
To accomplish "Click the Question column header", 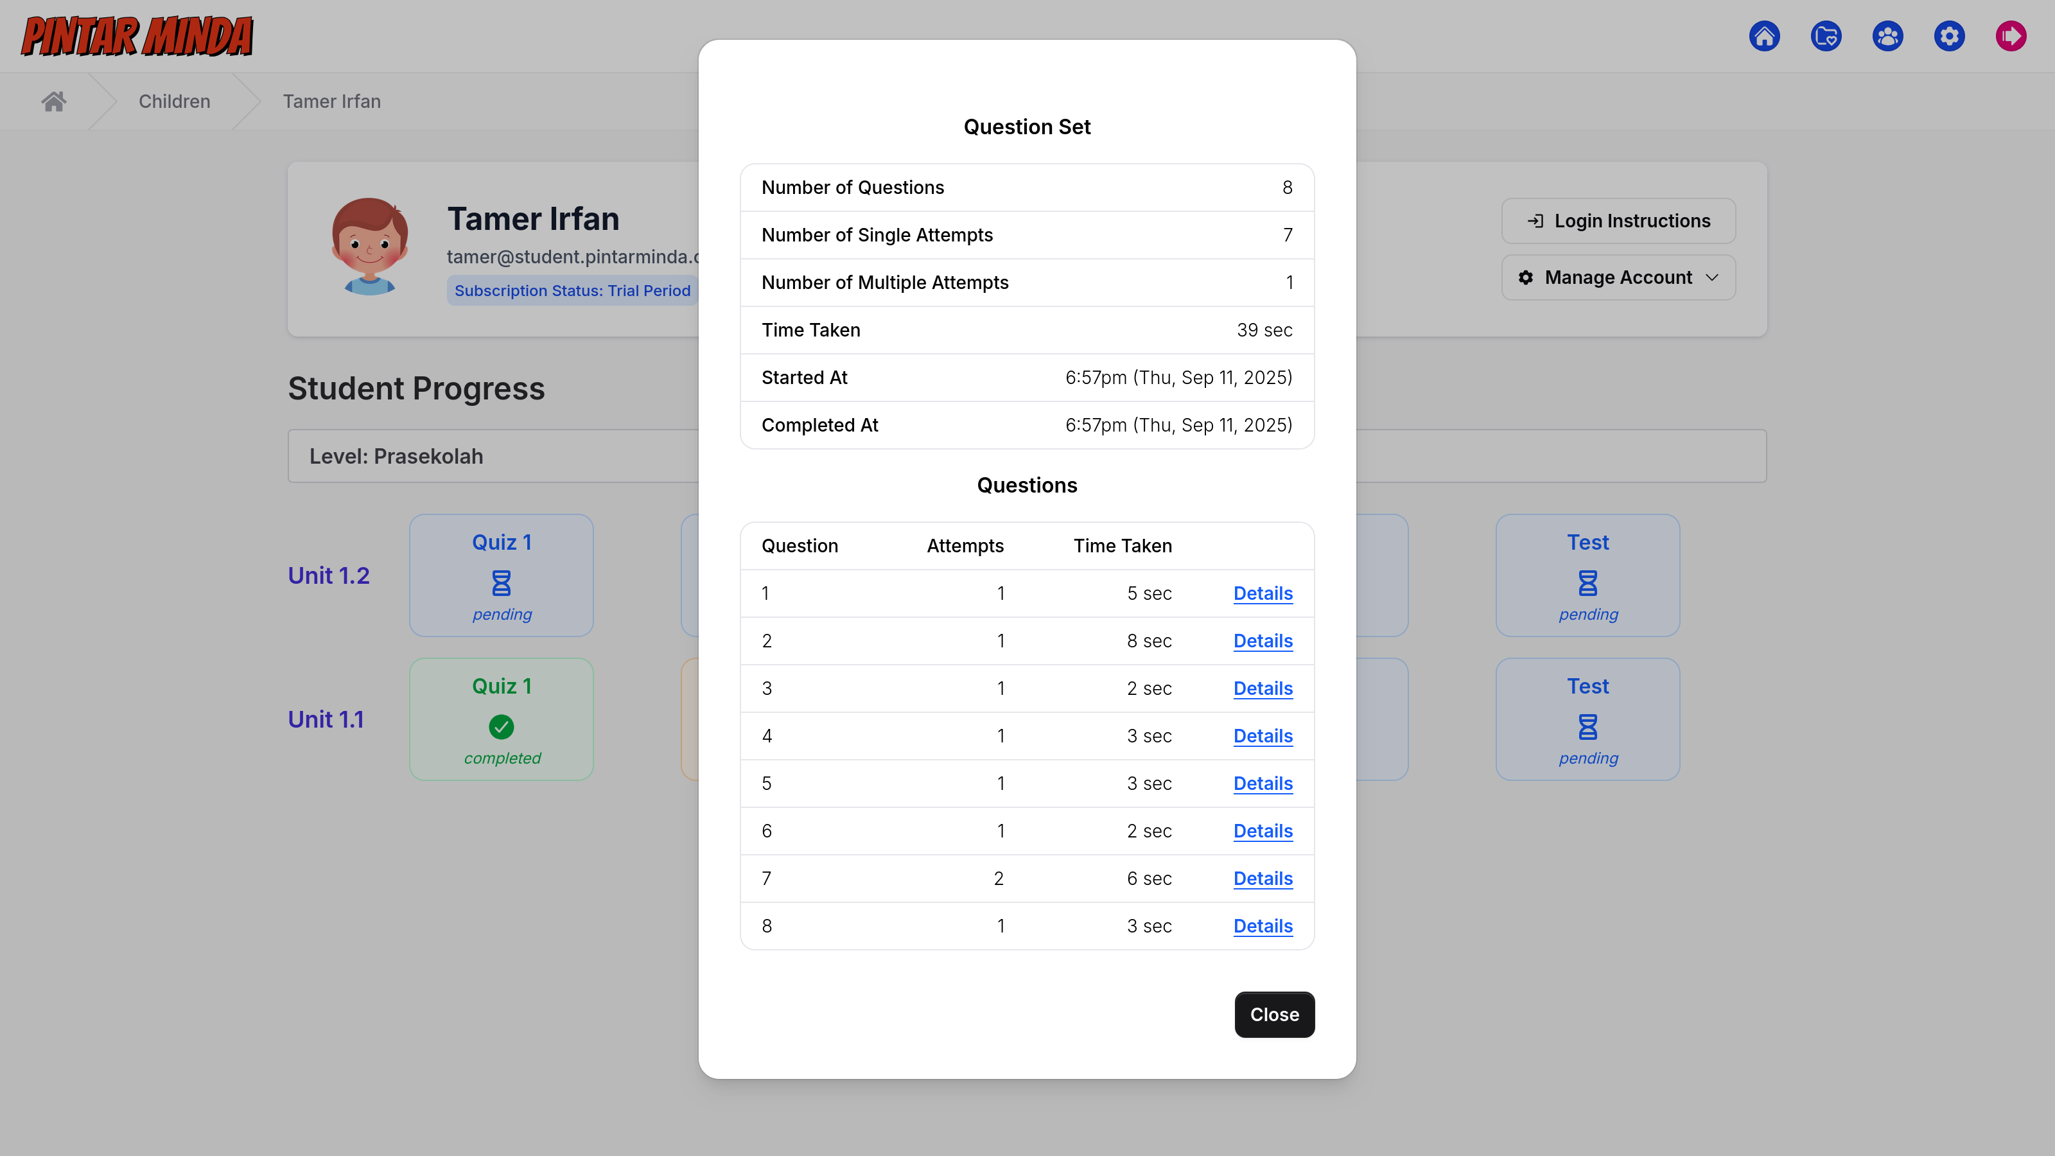I will (x=800, y=546).
